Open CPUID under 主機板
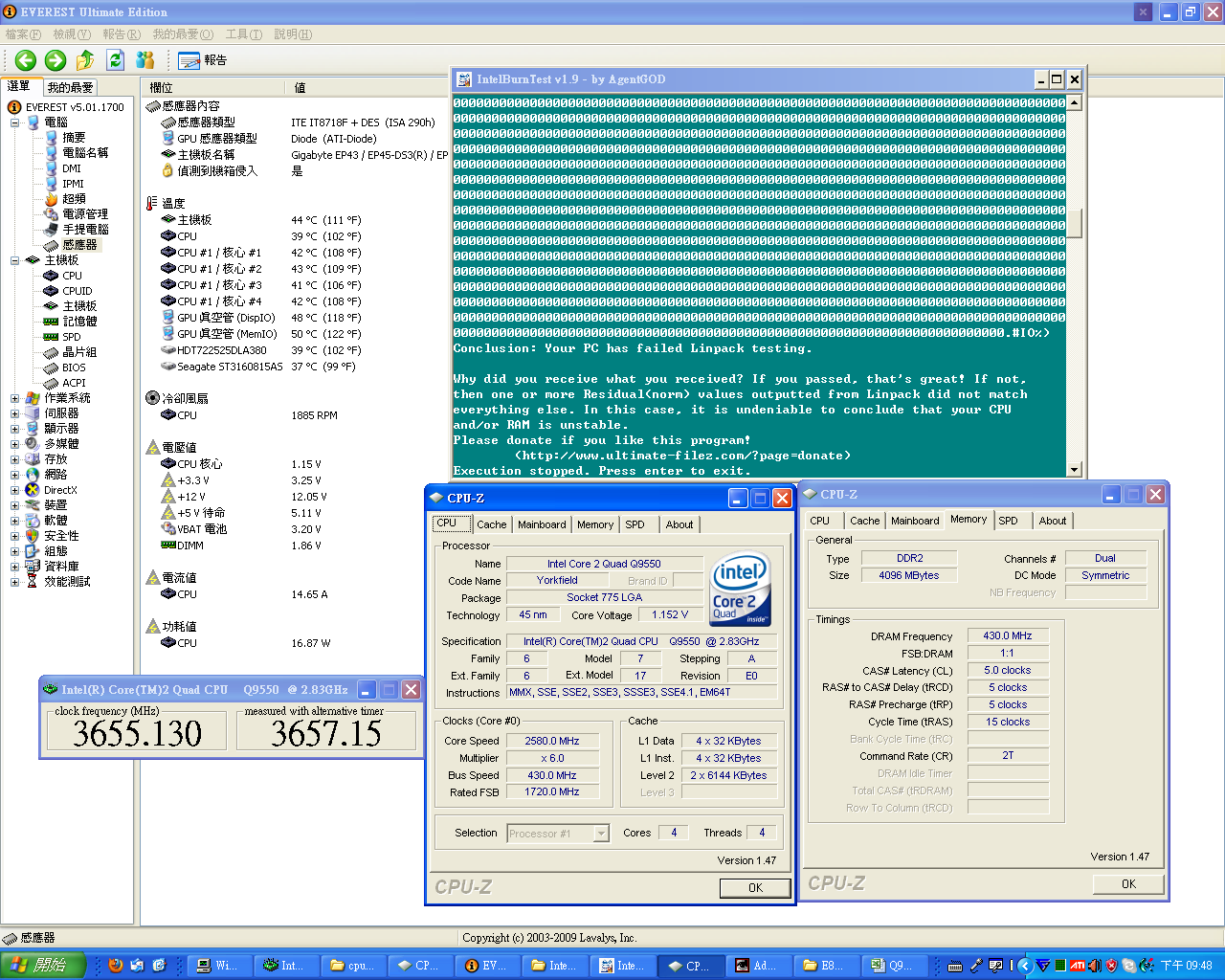 point(78,291)
